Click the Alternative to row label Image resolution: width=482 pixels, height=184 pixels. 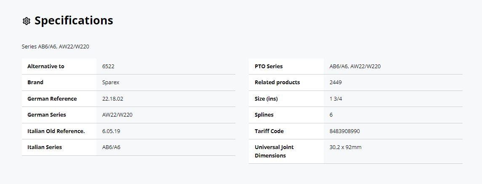(x=46, y=66)
